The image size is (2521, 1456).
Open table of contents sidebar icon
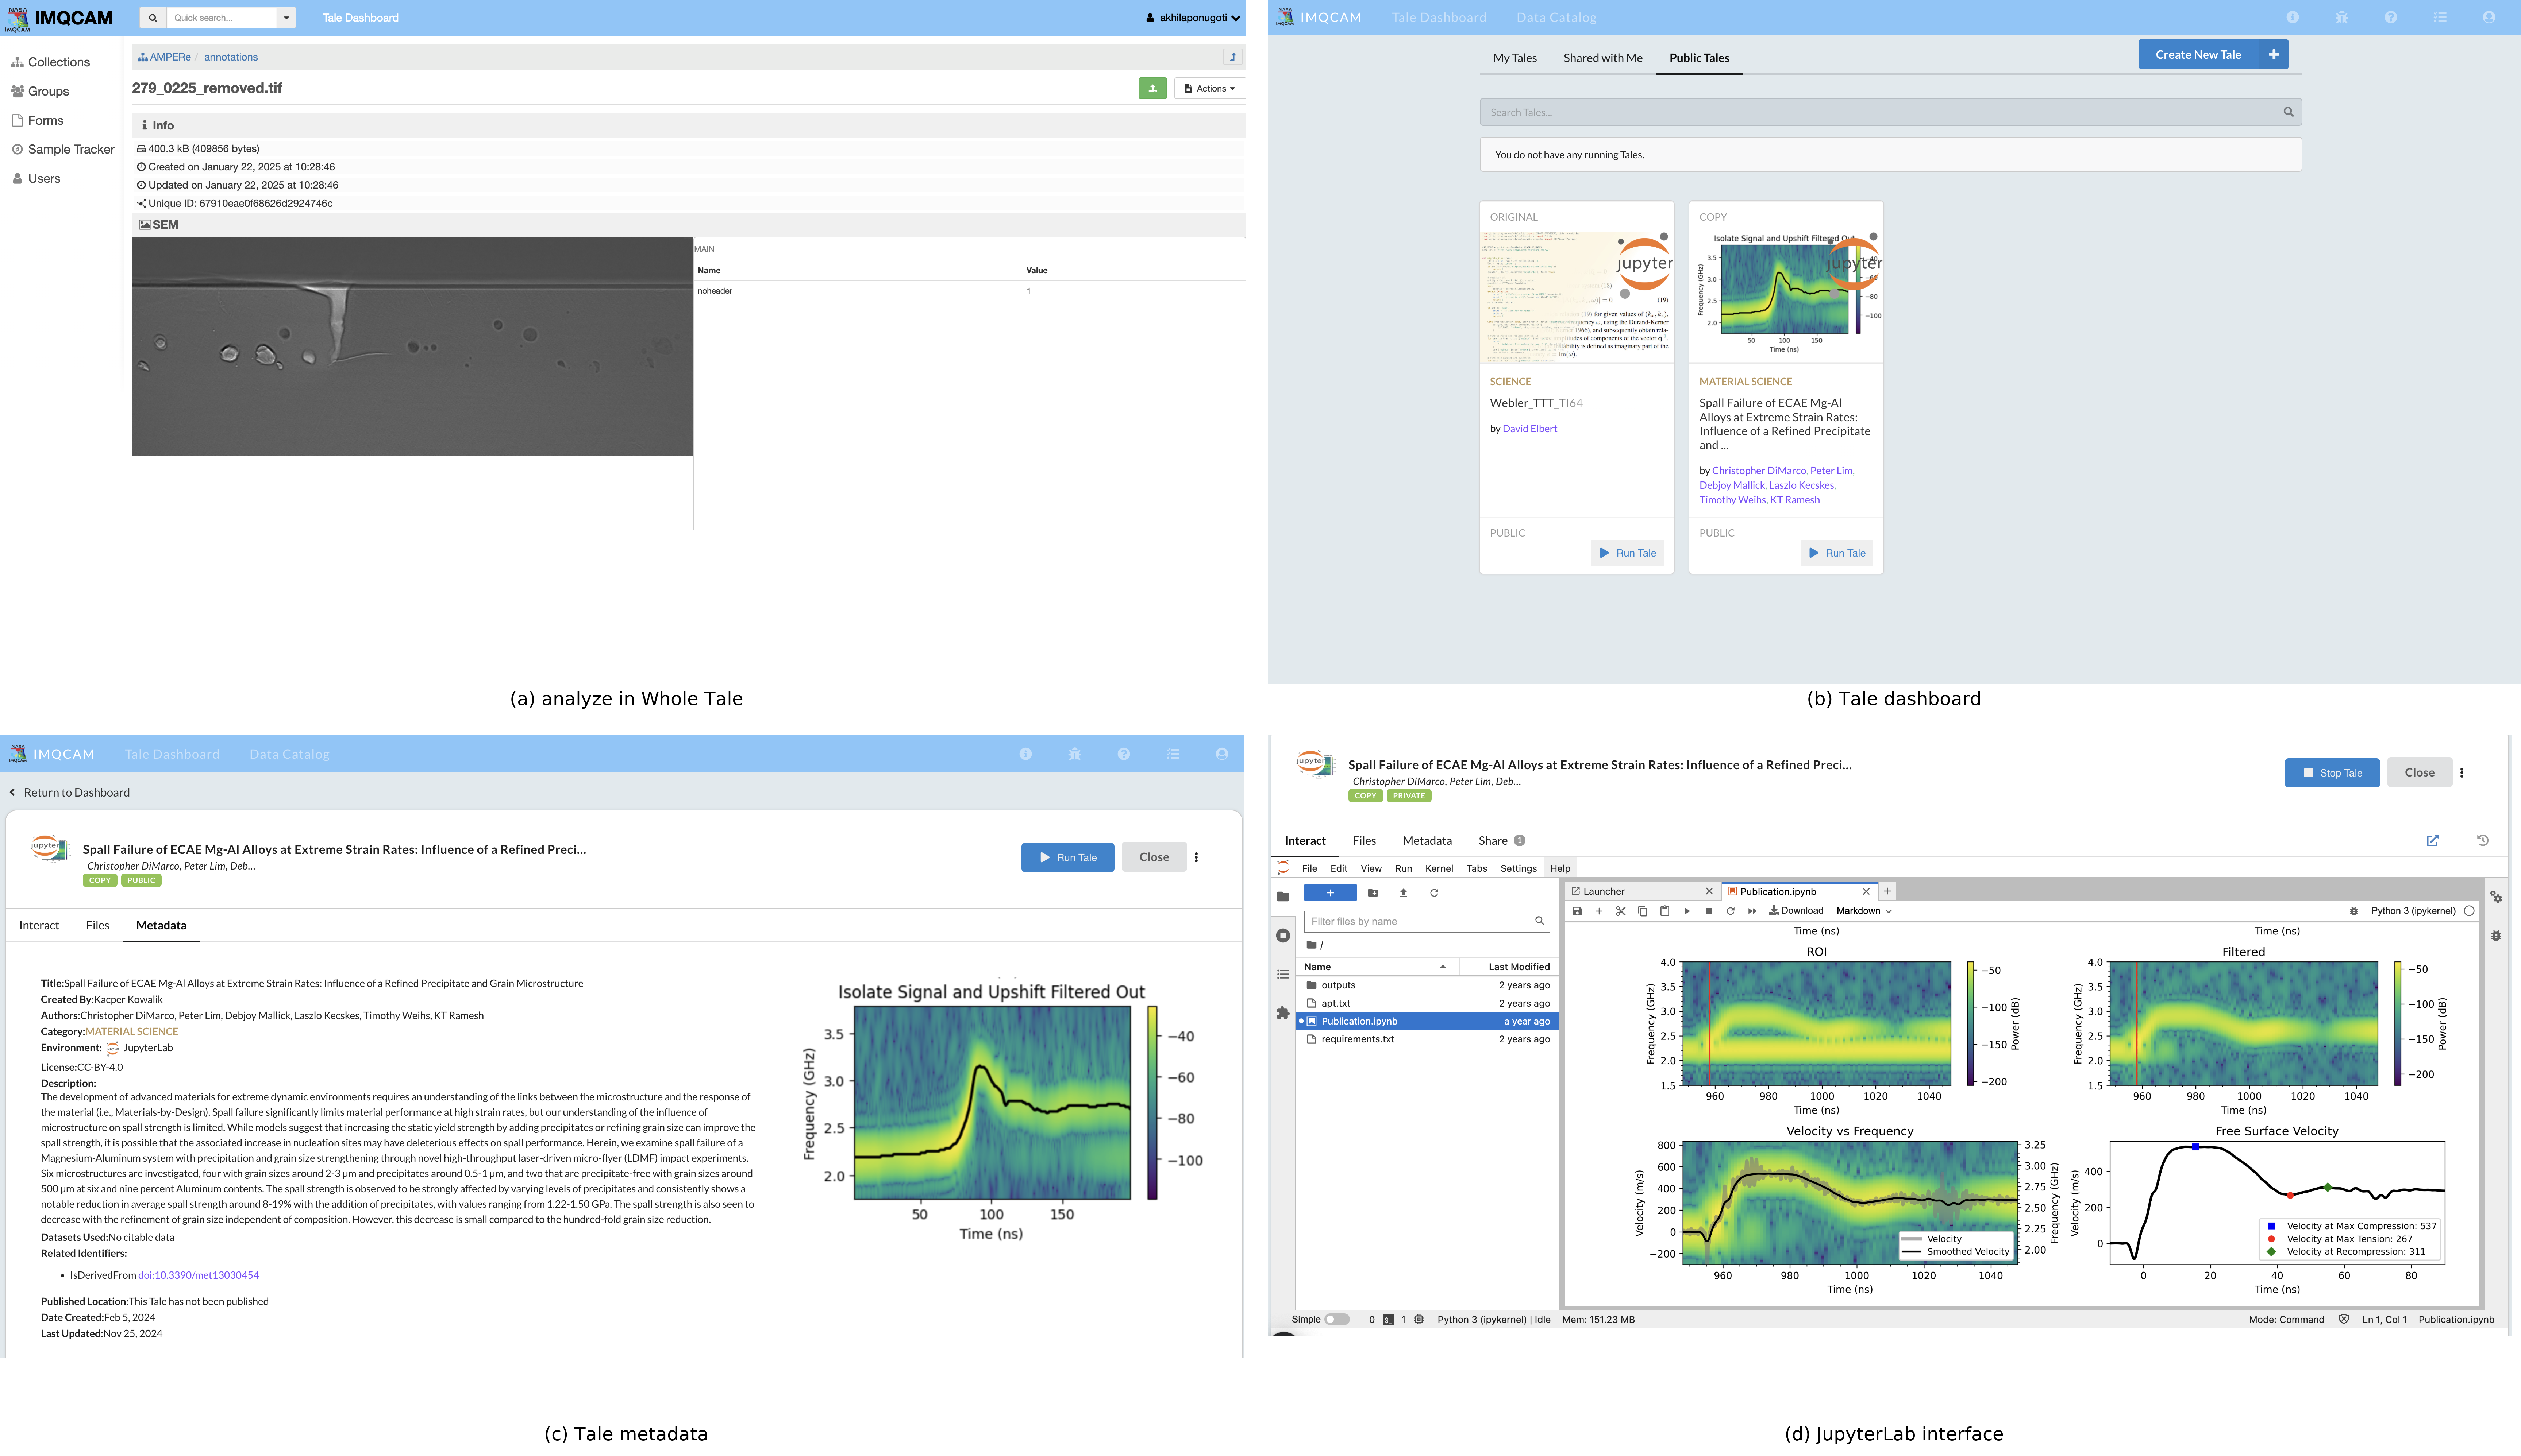point(1282,974)
